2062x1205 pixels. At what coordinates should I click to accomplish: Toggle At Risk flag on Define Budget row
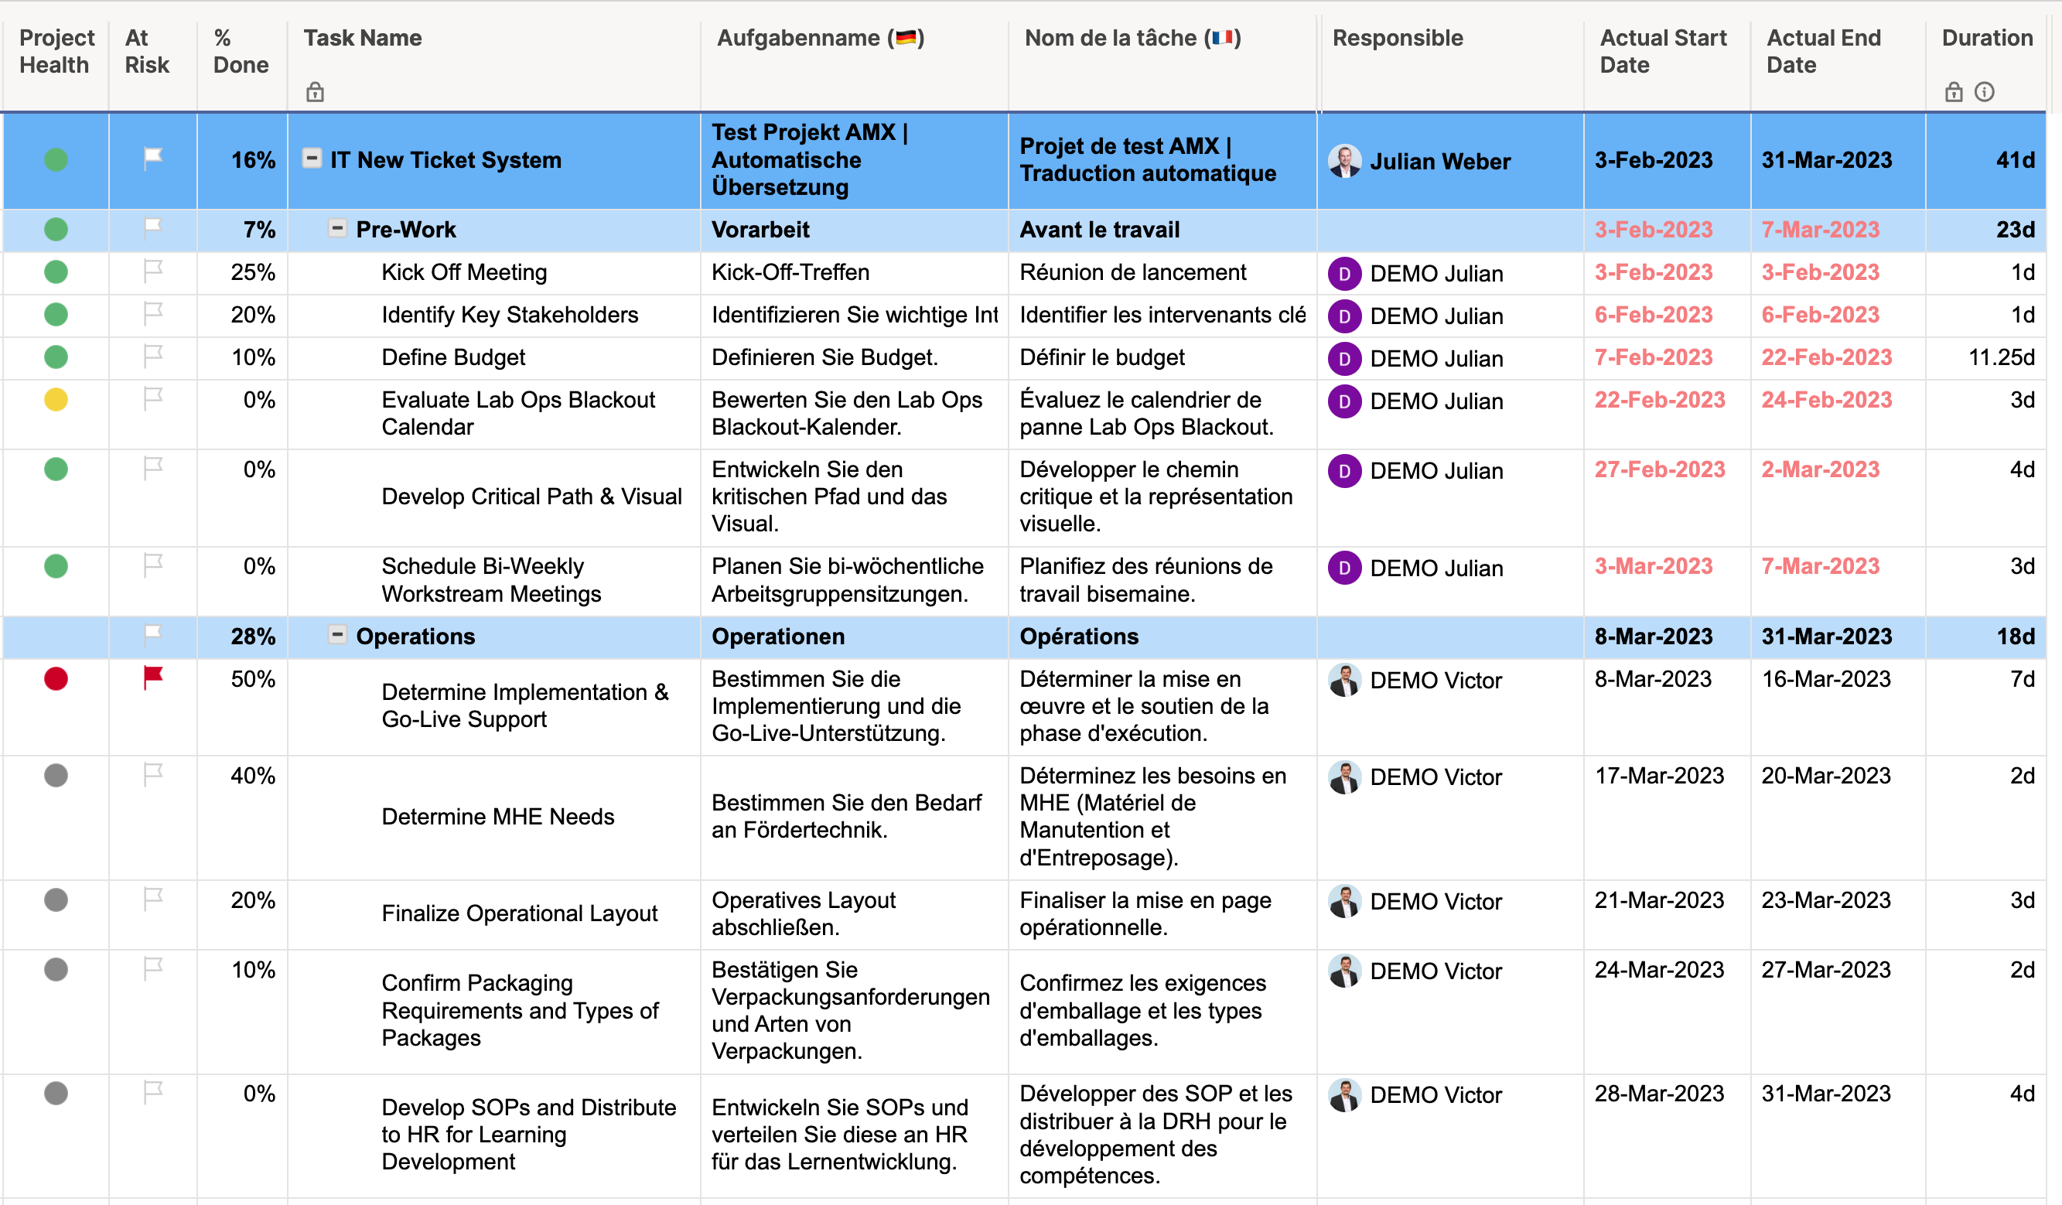[x=153, y=356]
